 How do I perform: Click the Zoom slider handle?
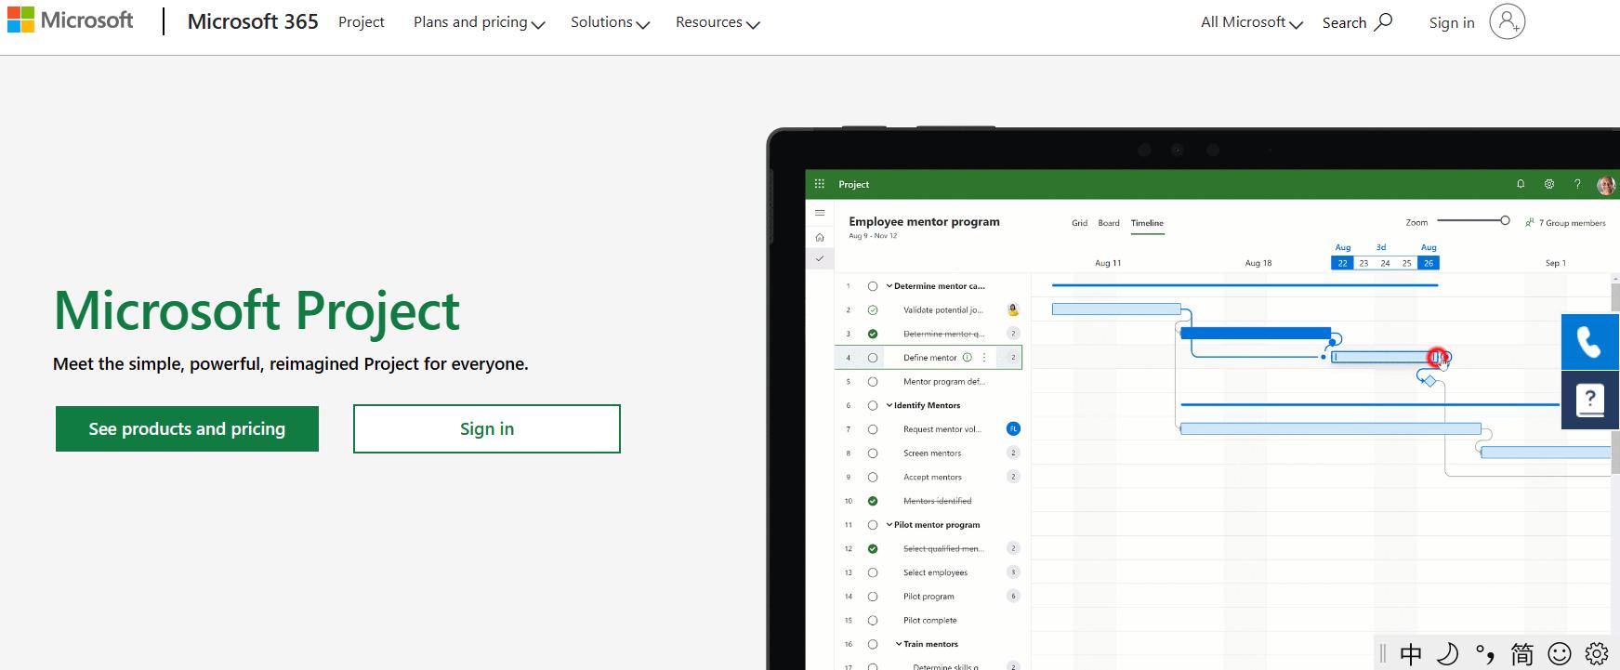1505,220
